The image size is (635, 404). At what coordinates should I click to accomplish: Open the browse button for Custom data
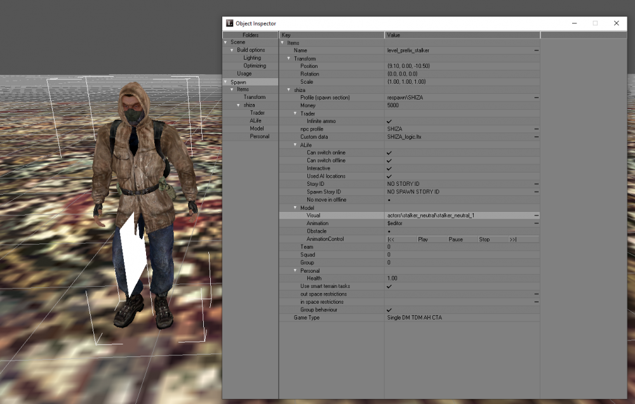point(536,137)
